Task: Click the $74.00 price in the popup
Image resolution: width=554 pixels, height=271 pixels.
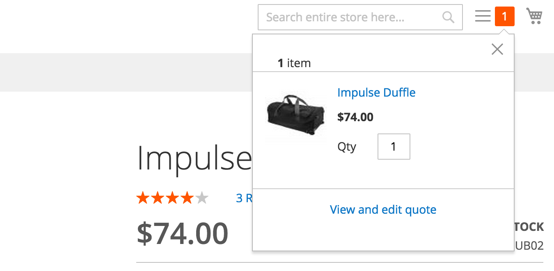Action: coord(355,117)
